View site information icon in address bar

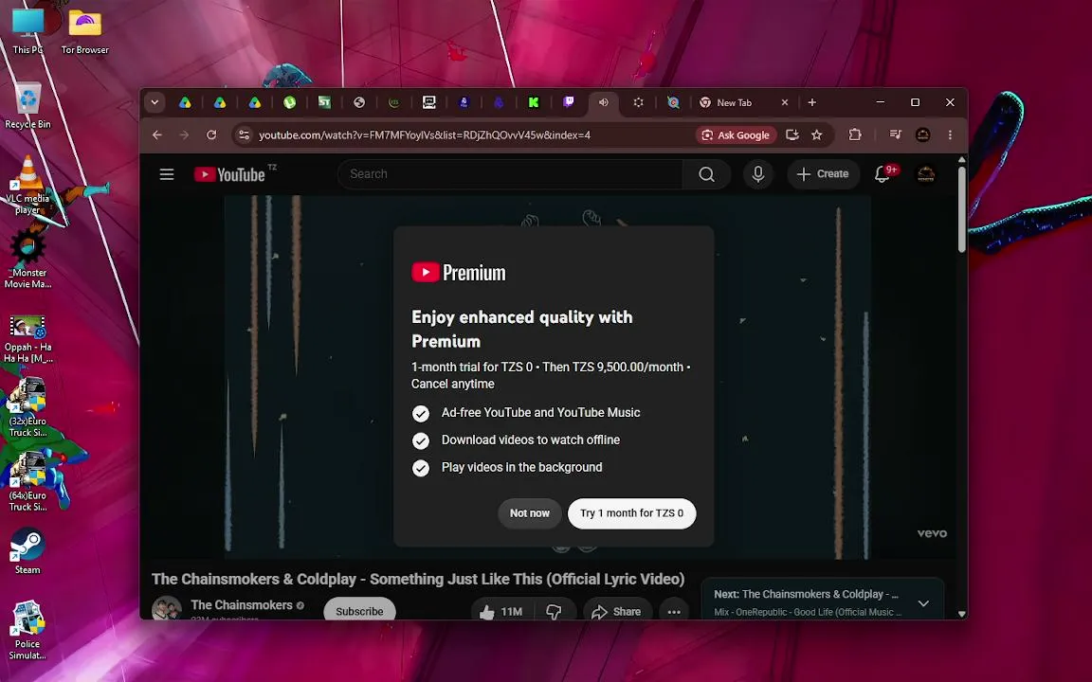click(244, 135)
